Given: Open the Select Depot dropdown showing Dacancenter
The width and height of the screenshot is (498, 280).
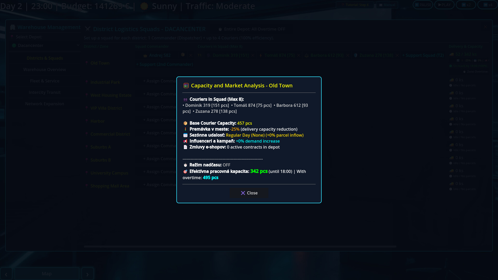Looking at the screenshot, I should [45, 45].
